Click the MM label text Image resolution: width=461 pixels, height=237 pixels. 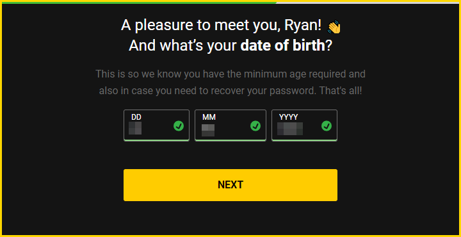point(209,117)
